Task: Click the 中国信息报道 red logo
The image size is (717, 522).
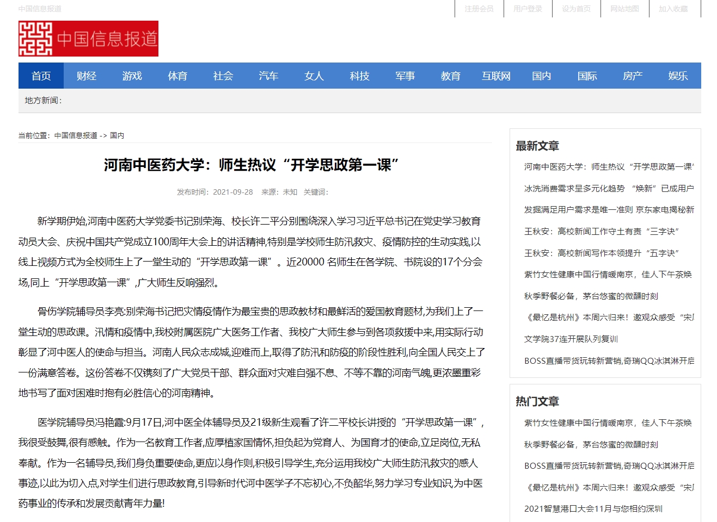Action: pyautogui.click(x=88, y=39)
